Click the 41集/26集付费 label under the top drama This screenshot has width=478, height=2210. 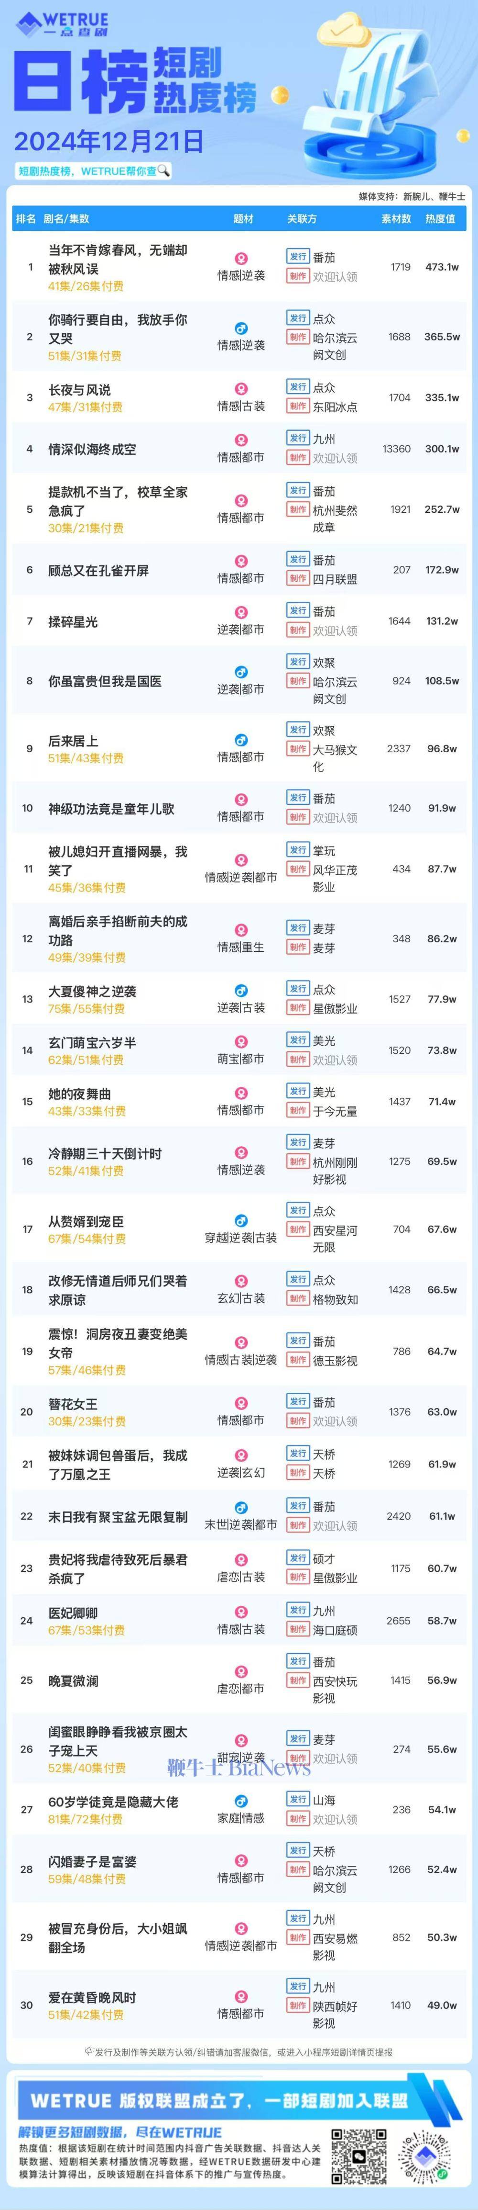[86, 287]
